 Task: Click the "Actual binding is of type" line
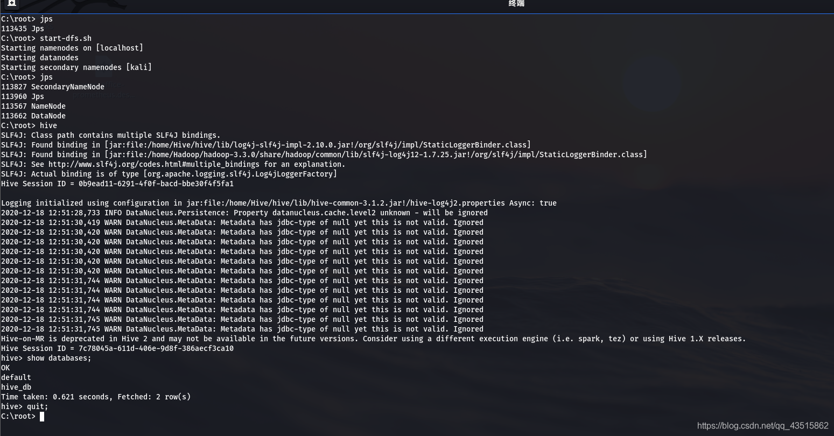[x=169, y=174]
